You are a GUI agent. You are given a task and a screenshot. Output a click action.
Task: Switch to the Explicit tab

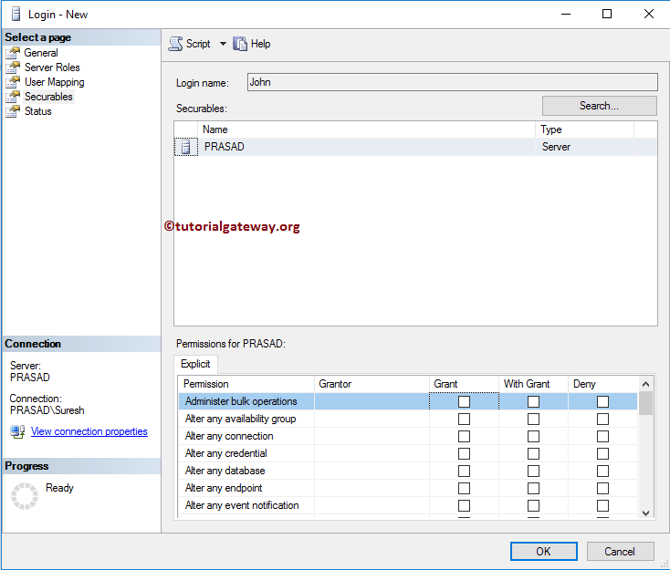pos(195,364)
